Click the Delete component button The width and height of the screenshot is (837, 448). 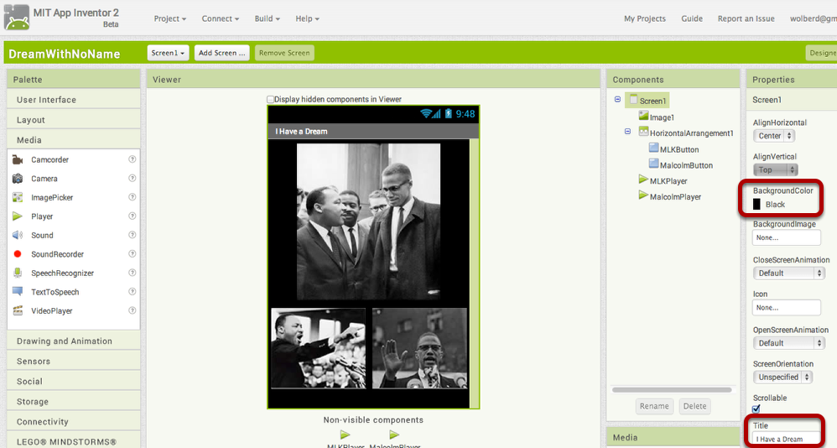[x=694, y=406]
